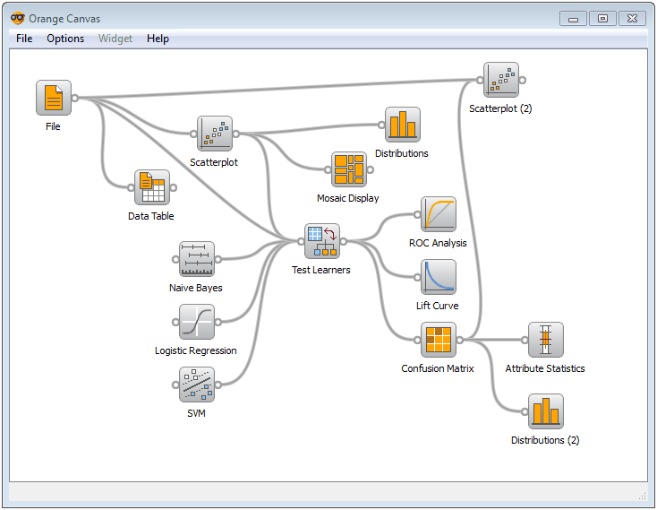Click the output port of File widget
Viewport: 657px width, 510px height.
pyautogui.click(x=75, y=98)
